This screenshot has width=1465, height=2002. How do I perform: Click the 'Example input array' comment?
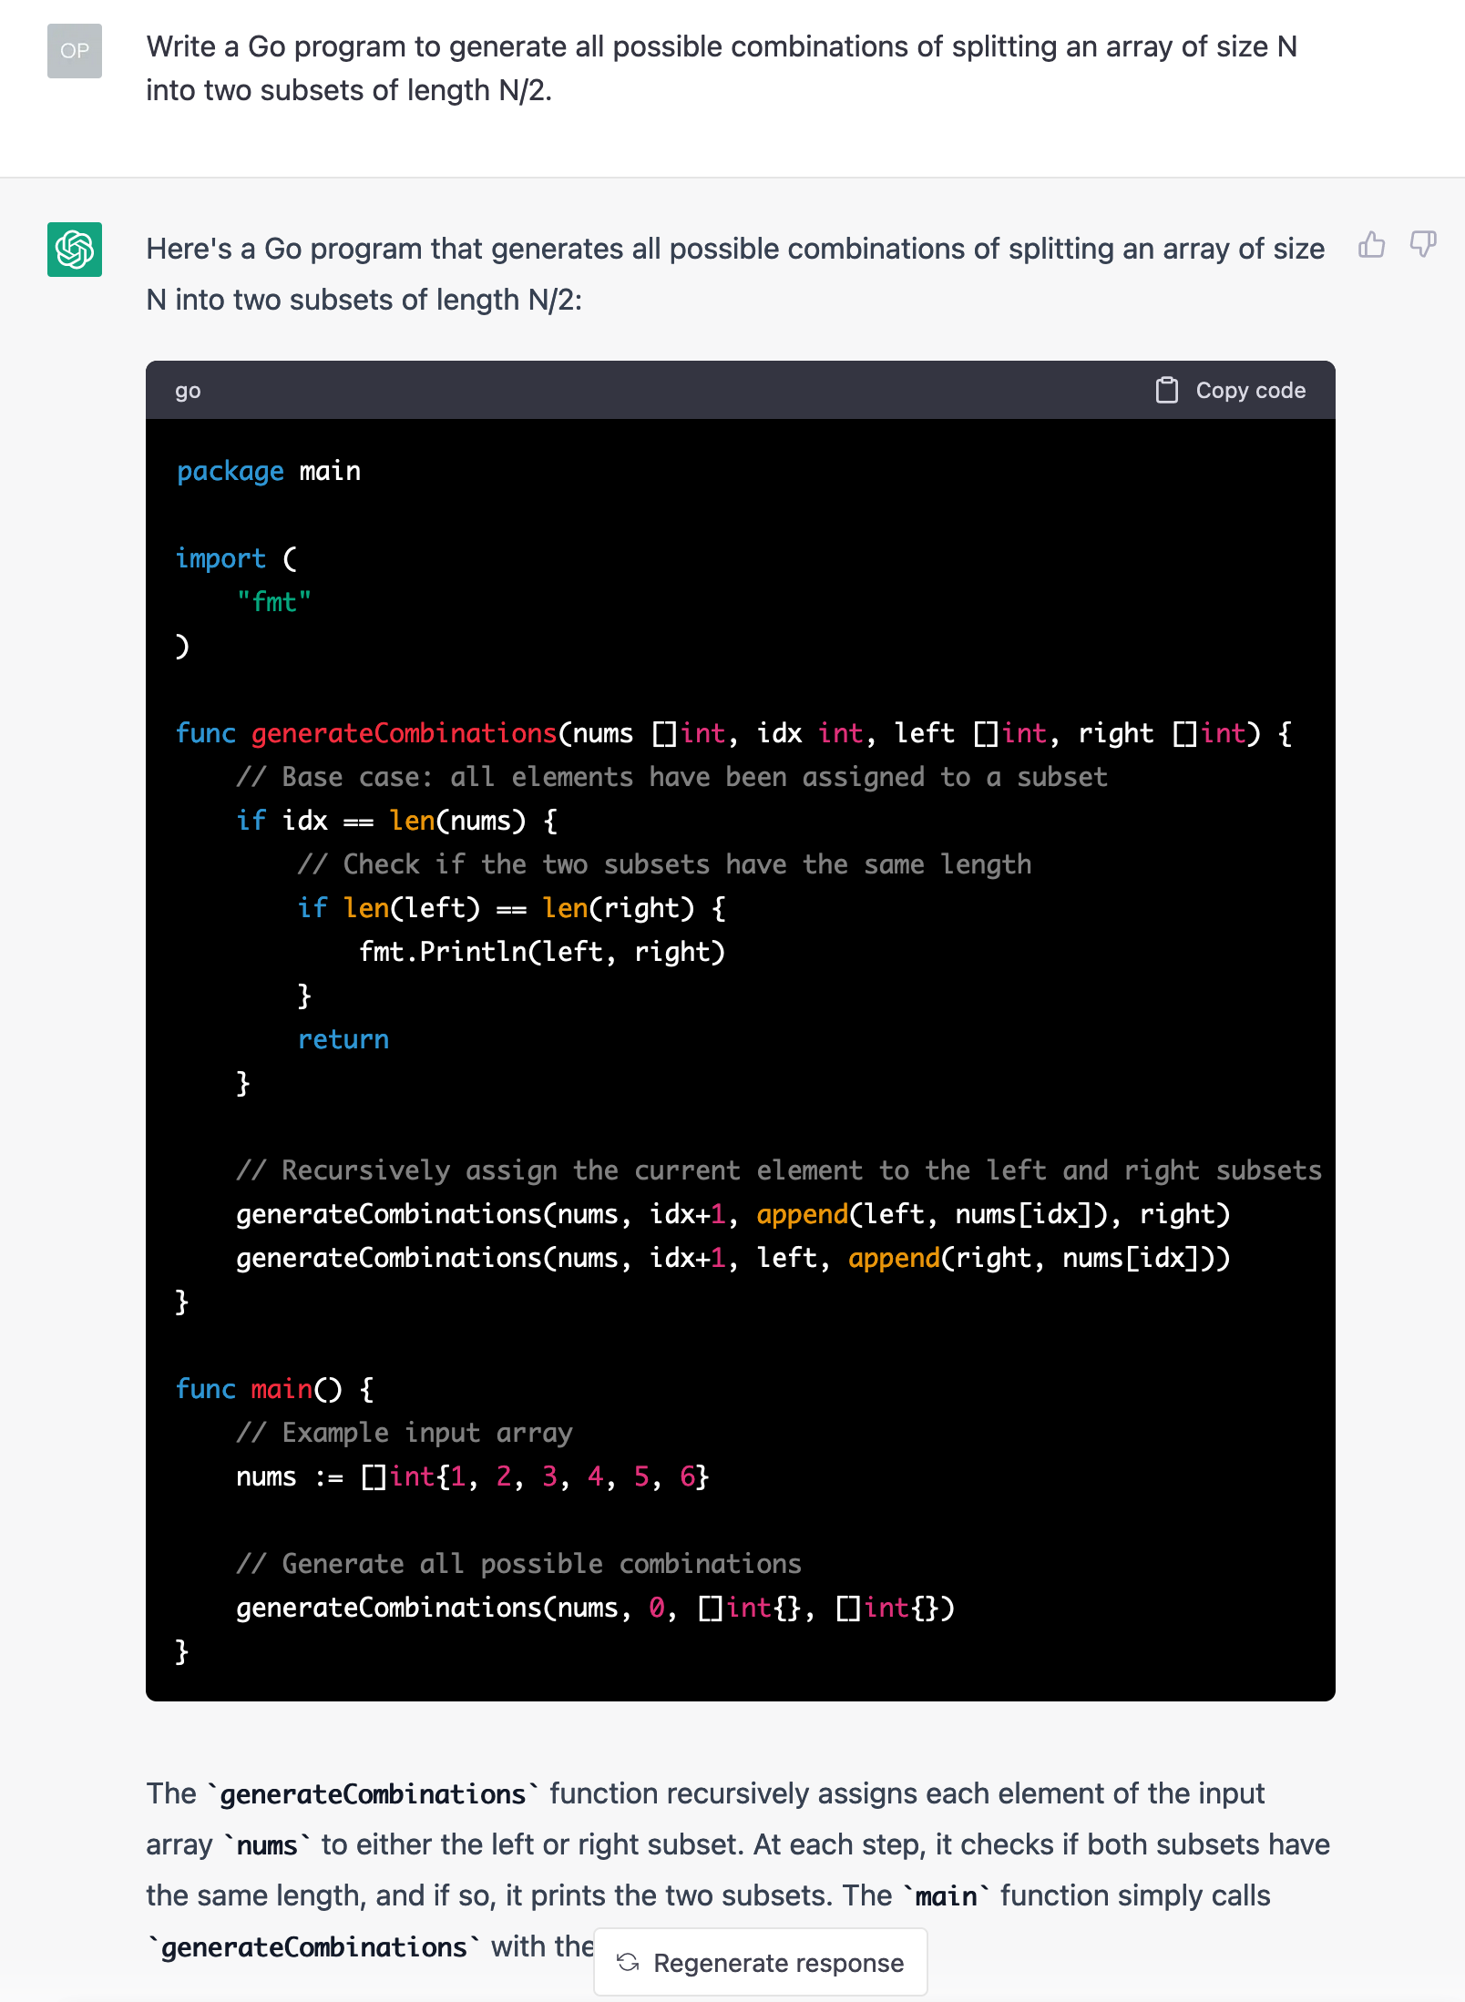[x=405, y=1433]
